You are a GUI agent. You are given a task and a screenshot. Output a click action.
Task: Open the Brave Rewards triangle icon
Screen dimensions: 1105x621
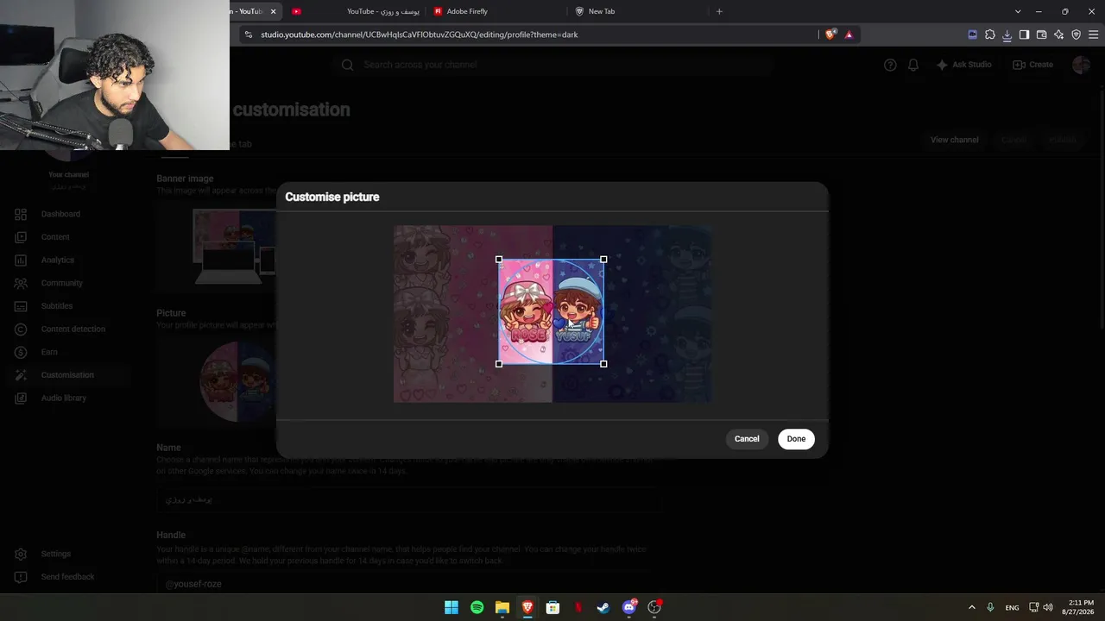[x=849, y=34]
